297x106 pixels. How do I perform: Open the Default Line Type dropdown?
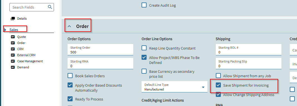click(174, 87)
